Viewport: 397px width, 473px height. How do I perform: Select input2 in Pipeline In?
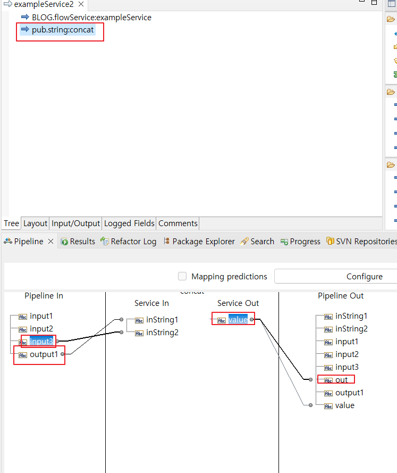[x=41, y=329]
